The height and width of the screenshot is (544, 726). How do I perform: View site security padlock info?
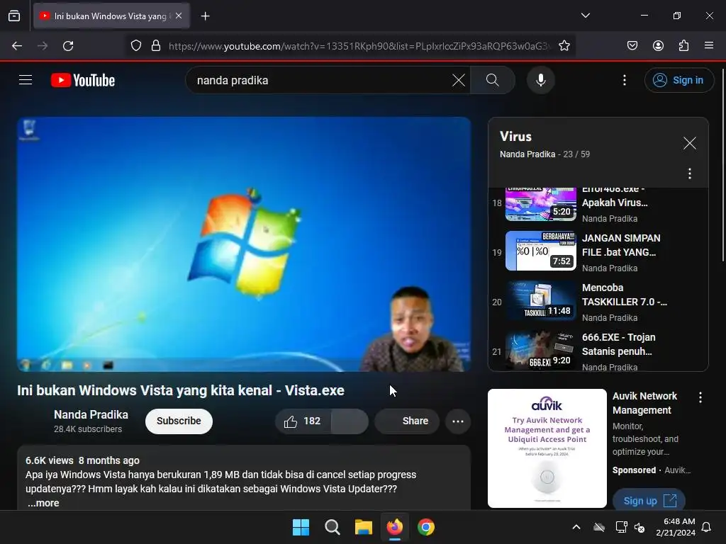tap(156, 46)
